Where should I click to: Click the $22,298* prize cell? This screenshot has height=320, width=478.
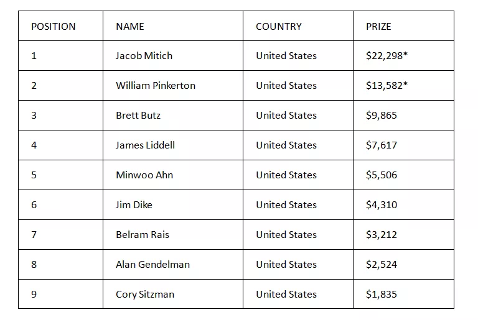pyautogui.click(x=403, y=56)
